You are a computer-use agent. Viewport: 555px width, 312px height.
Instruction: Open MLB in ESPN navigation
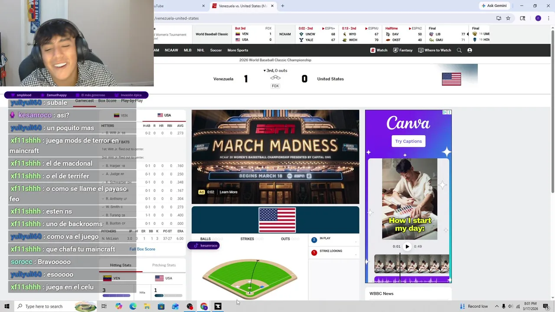point(187,50)
